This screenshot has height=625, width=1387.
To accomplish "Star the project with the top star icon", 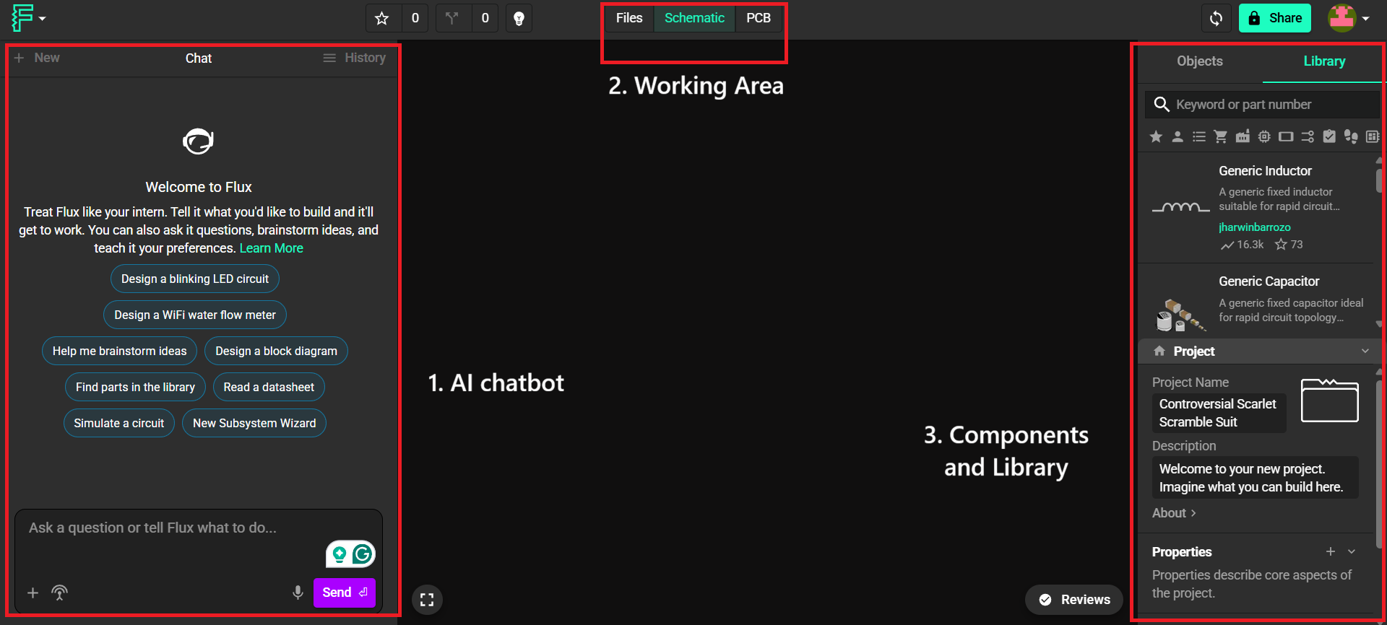I will tap(382, 18).
